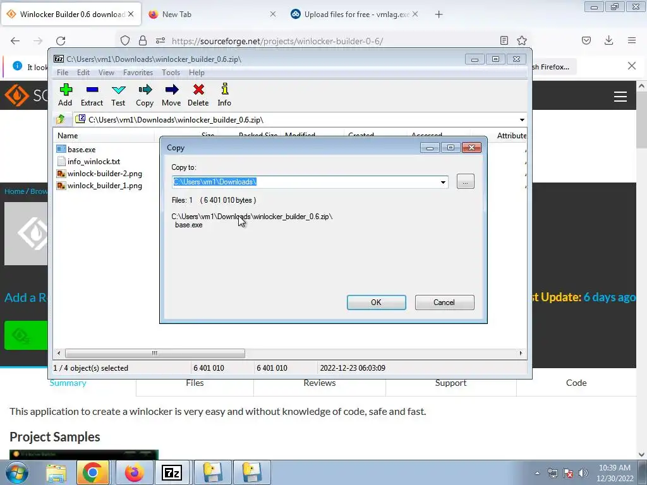Viewport: 647px width, 485px height.
Task: Open the Firefox hamburger application menu
Action: [632, 40]
